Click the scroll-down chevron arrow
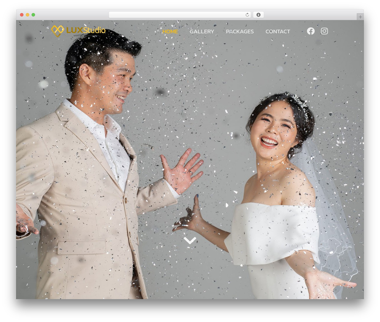 coord(190,240)
